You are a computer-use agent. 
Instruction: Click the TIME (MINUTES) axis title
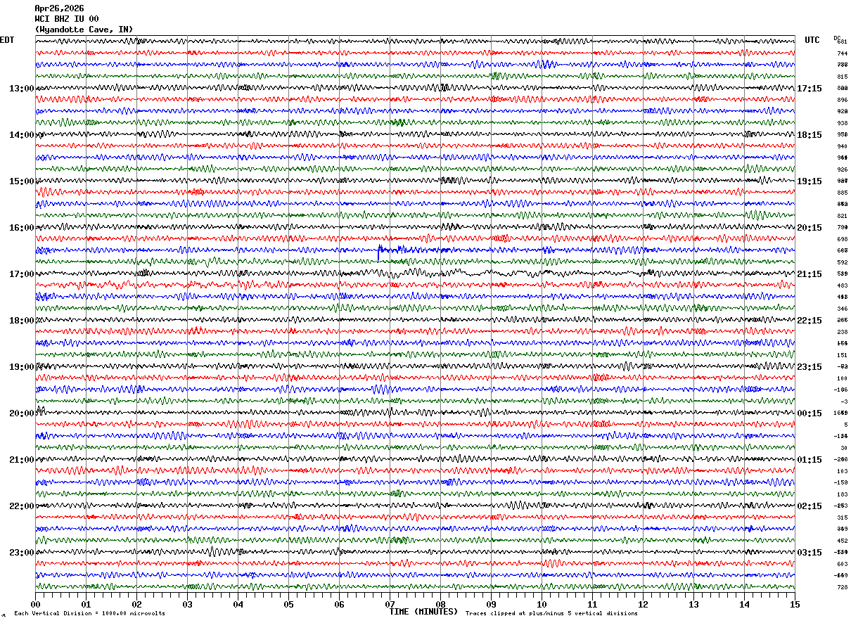click(x=423, y=612)
